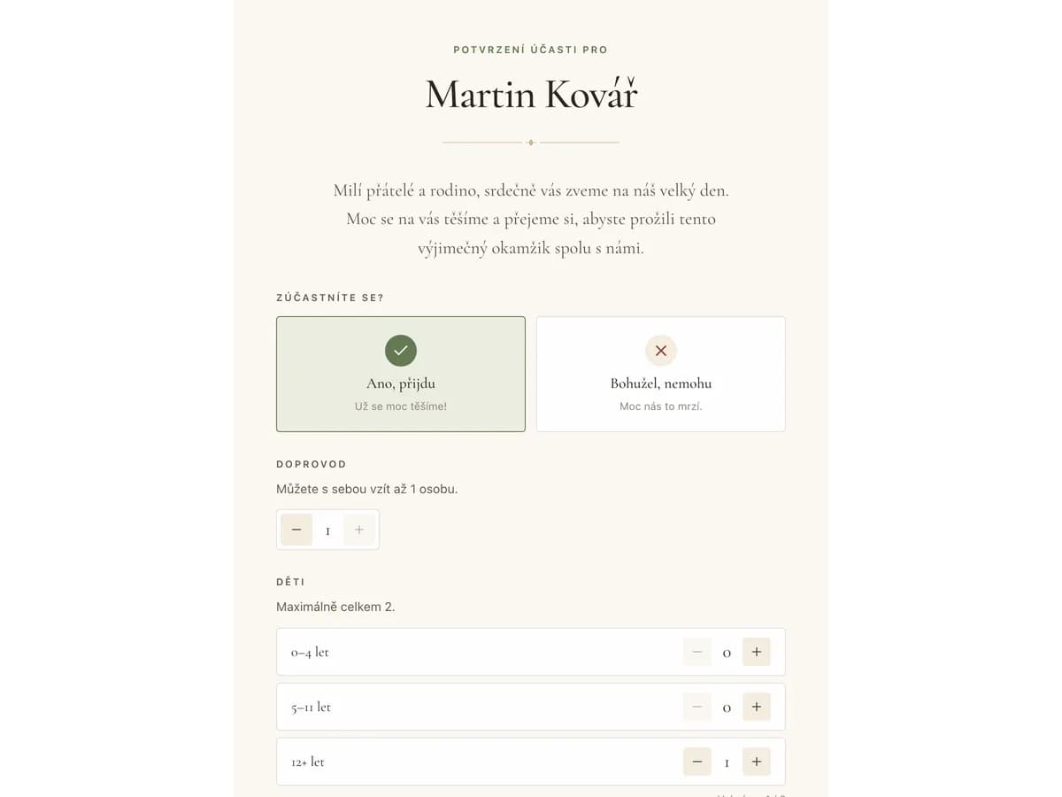Screen dimensions: 1062x797
Task: Click the Martin Kovář name heading
Action: [x=531, y=95]
